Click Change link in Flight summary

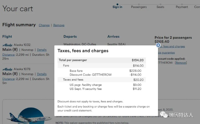point(44,25)
